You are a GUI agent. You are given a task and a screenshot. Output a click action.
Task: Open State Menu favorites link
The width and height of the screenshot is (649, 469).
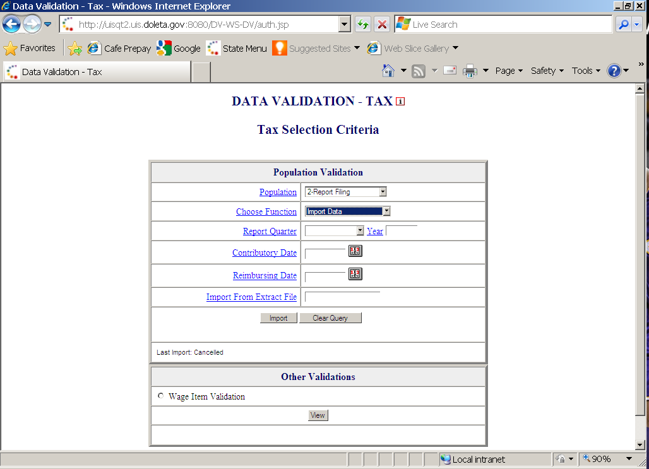click(237, 48)
